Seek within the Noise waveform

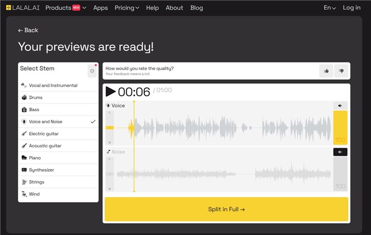click(223, 174)
